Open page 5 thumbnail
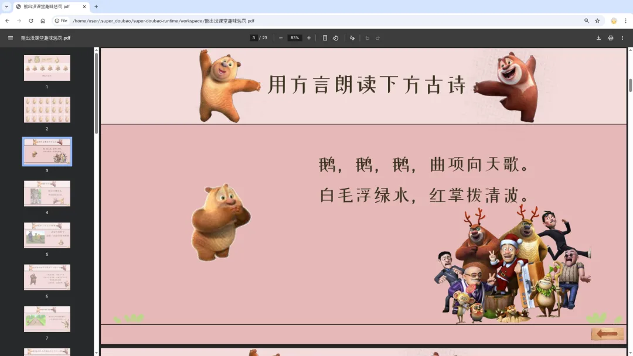The width and height of the screenshot is (633, 356). (47, 235)
